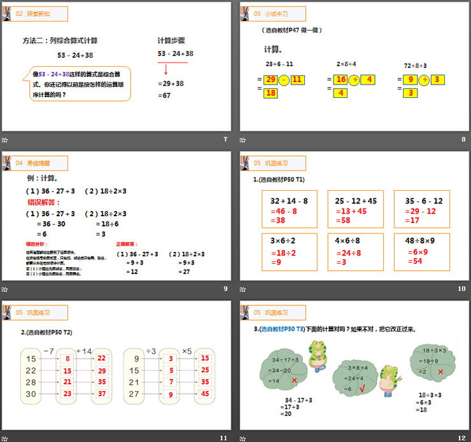
Task: Click the '48÷8×9' equation box on slide 10
Action: [x=422, y=252]
